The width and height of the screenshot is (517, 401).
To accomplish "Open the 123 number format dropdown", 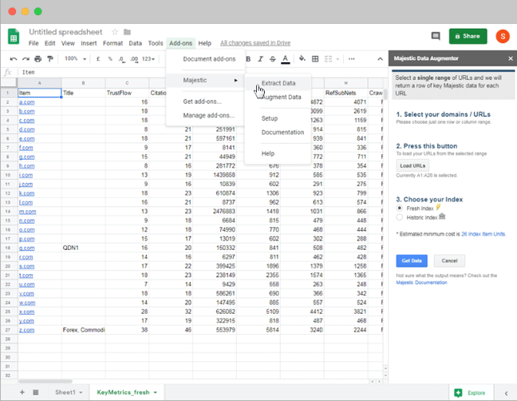I will [148, 59].
